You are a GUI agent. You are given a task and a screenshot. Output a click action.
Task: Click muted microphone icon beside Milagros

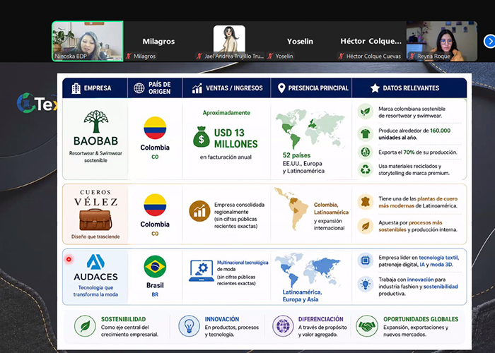128,56
